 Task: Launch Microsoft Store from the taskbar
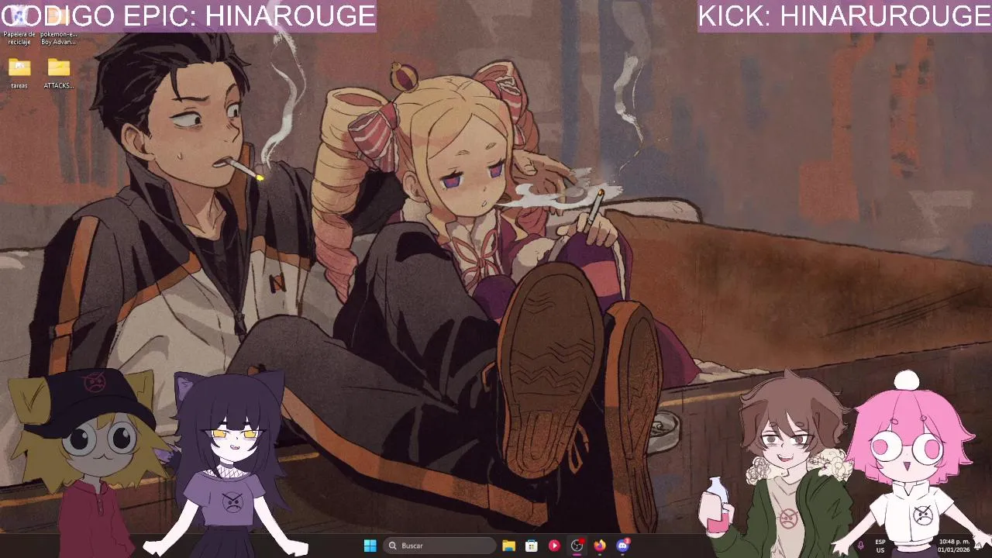point(532,546)
